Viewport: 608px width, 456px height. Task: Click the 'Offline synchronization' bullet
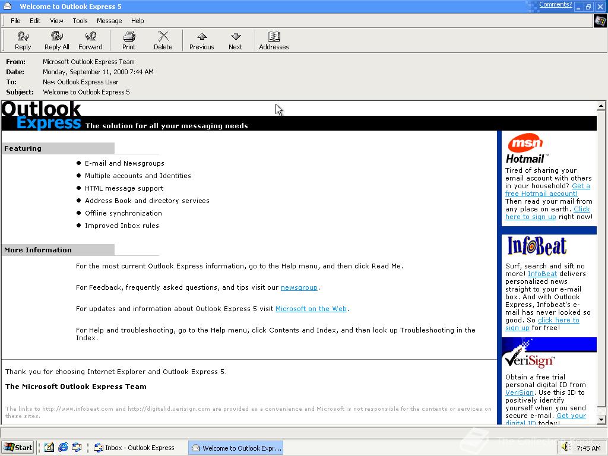pos(123,213)
